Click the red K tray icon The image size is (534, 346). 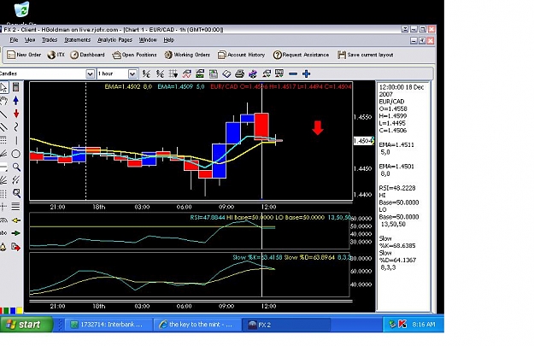pos(402,324)
